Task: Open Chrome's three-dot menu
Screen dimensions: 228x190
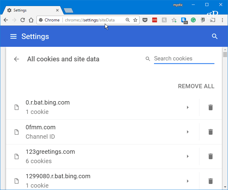Action: 222,20
